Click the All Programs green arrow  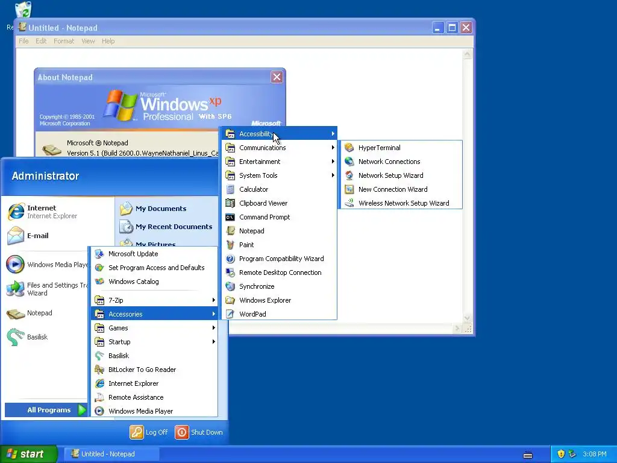[82, 410]
